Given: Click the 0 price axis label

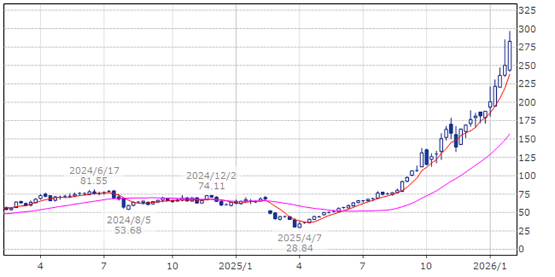Looking at the screenshot, I should point(522,249).
